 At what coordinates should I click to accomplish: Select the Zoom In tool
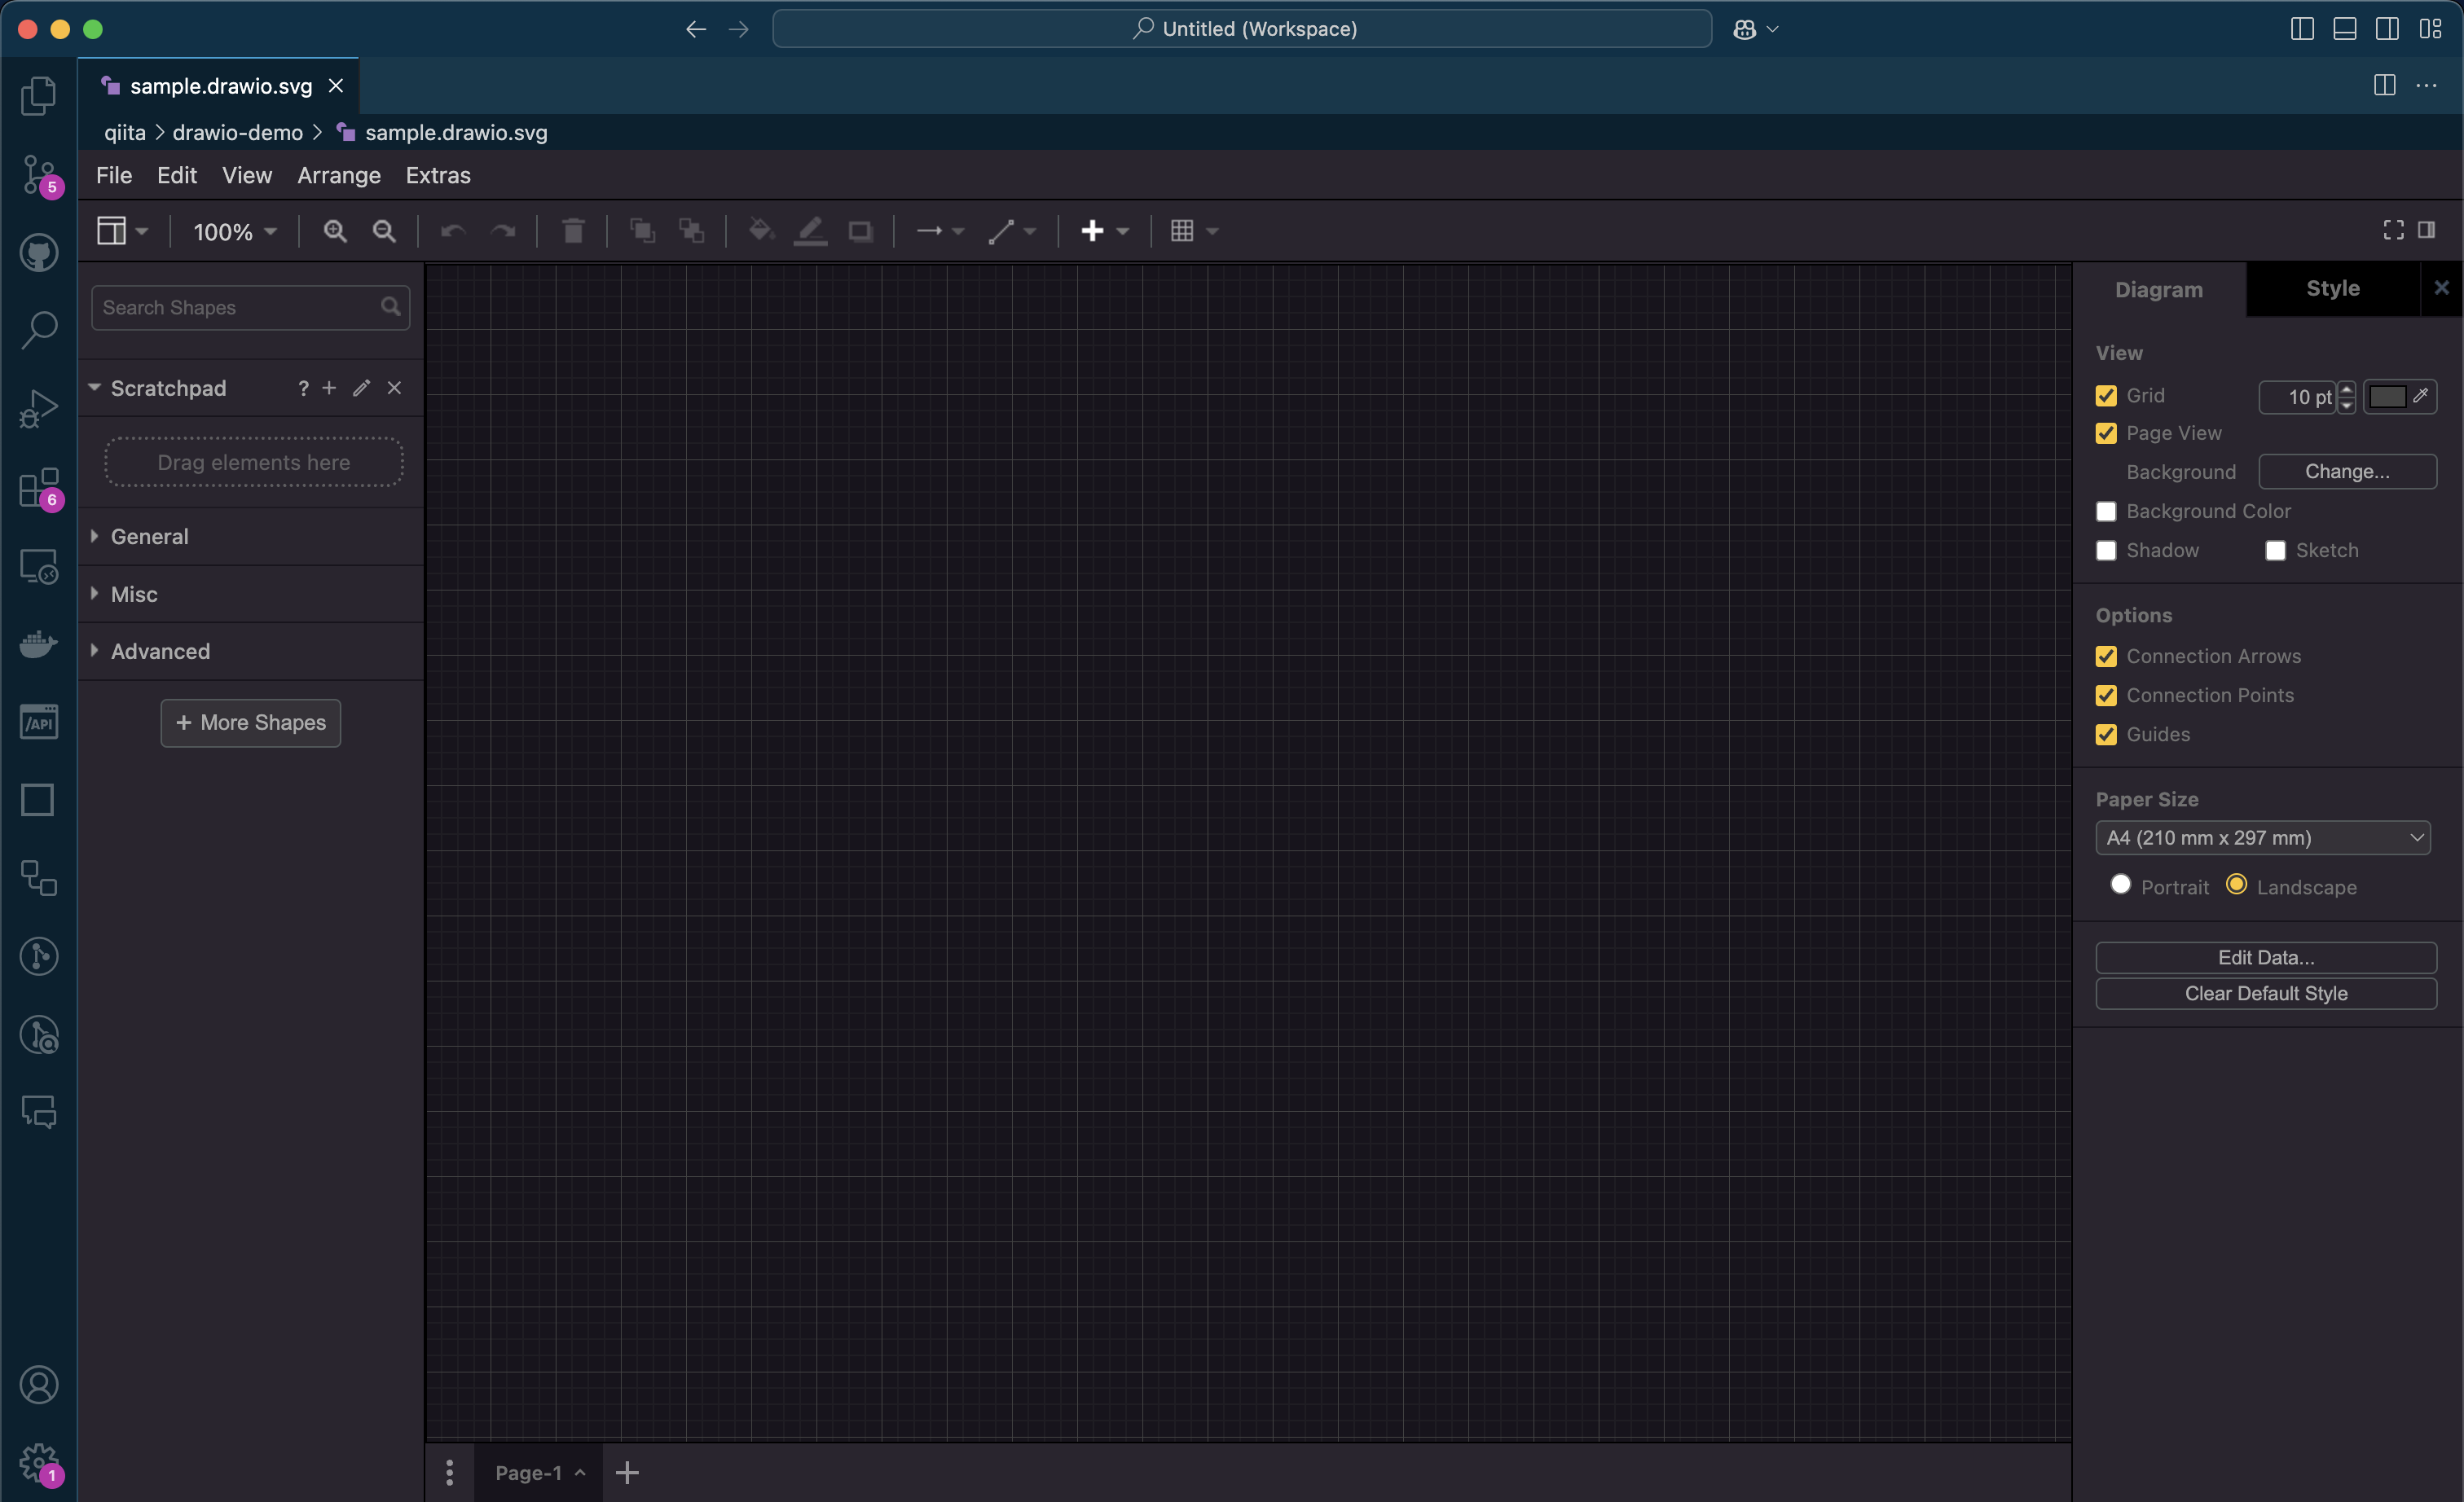click(334, 231)
